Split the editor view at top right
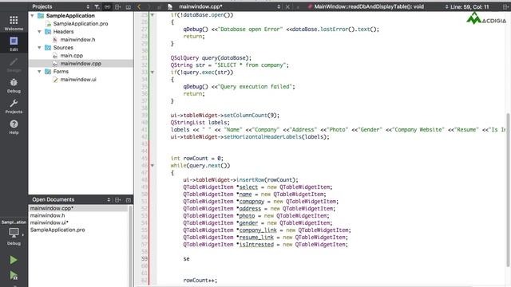 pos(505,6)
